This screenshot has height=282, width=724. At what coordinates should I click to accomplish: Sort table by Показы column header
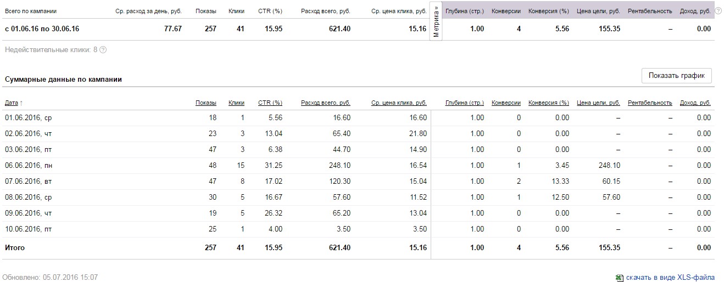[205, 103]
